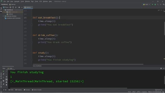Click the restore layout icon in Run panel
Screen dimensions: 165x93
(3, 81)
